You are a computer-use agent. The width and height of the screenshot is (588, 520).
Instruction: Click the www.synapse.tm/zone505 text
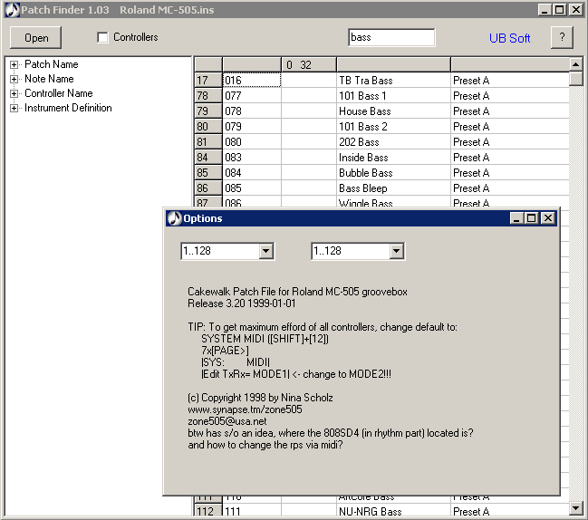click(245, 409)
